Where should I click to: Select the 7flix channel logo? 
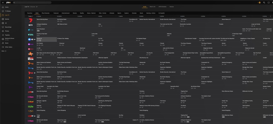(x=31, y=87)
